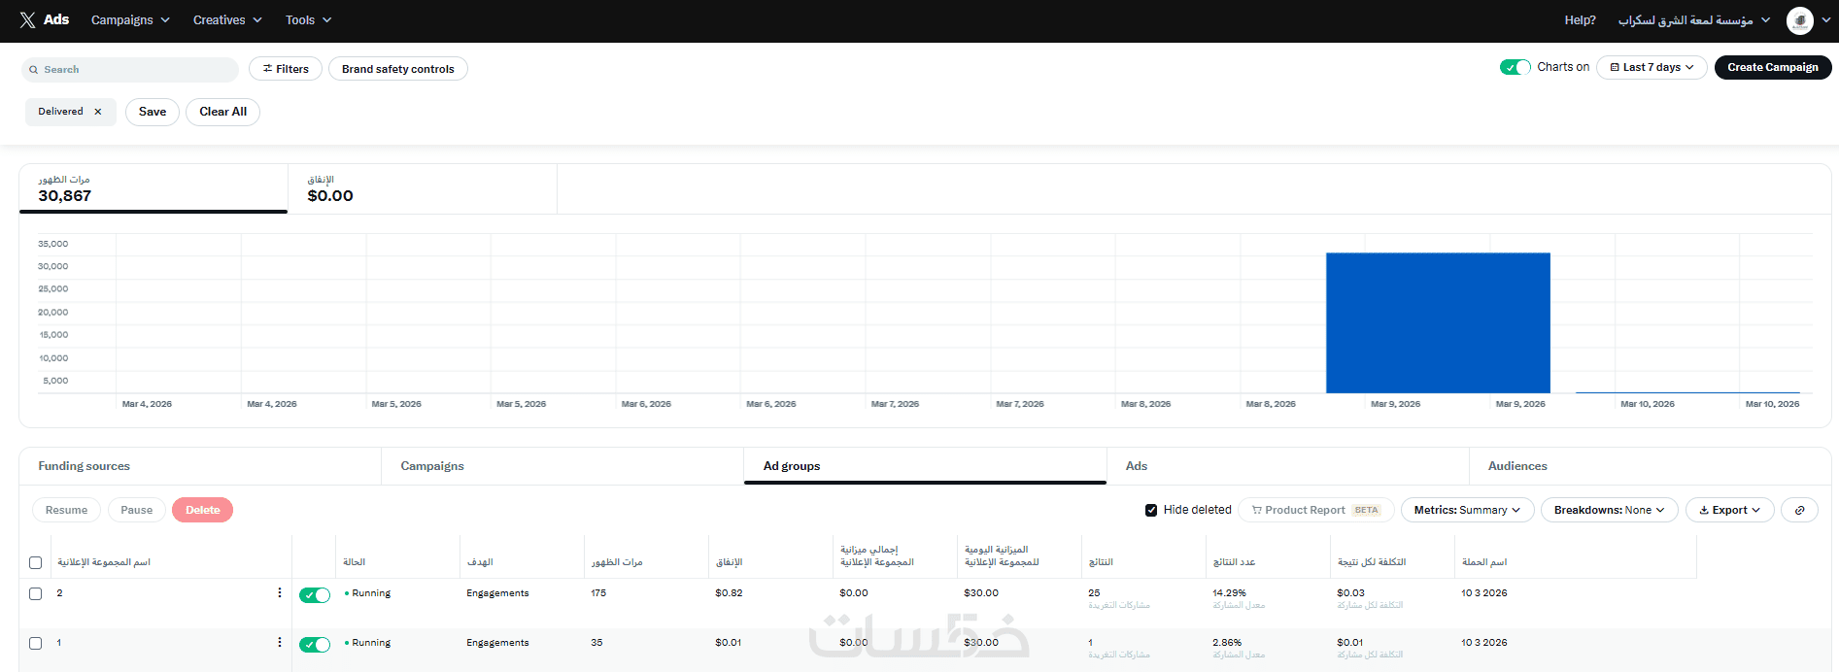Open the account profile avatar
This screenshot has width=1839, height=672.
[x=1799, y=20]
